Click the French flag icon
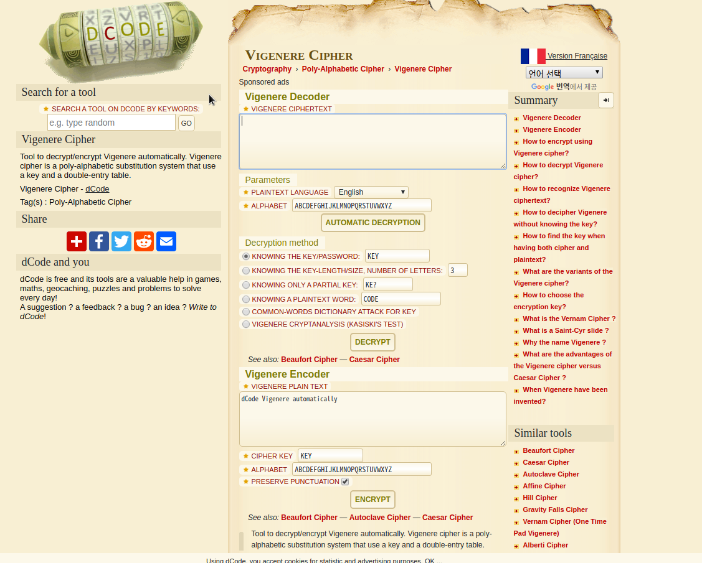Image resolution: width=702 pixels, height=563 pixels. pyautogui.click(x=533, y=57)
